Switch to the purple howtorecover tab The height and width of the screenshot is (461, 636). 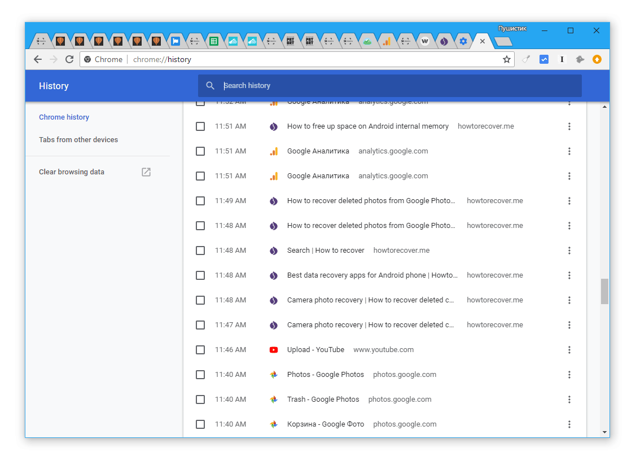click(444, 41)
